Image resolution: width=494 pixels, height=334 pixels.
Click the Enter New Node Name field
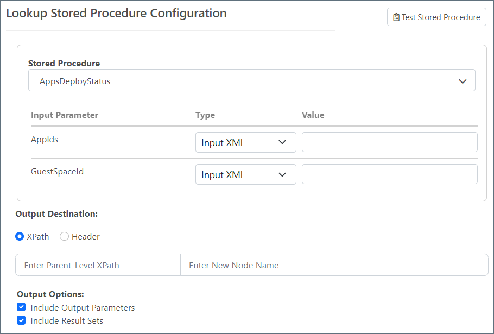pos(334,266)
